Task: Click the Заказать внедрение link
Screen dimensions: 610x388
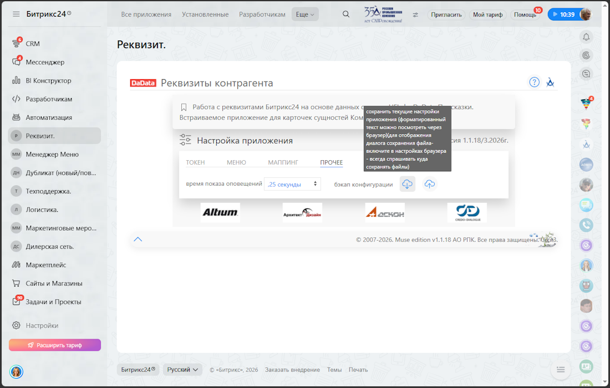Action: [x=293, y=370]
